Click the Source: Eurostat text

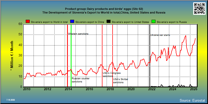pyautogui.click(x=192, y=100)
